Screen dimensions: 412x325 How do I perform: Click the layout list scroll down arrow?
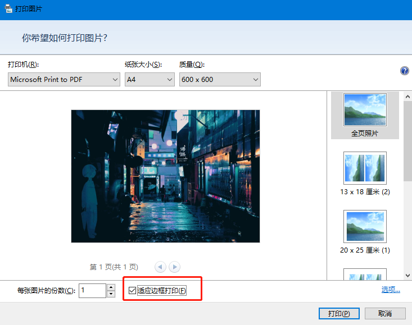408,276
